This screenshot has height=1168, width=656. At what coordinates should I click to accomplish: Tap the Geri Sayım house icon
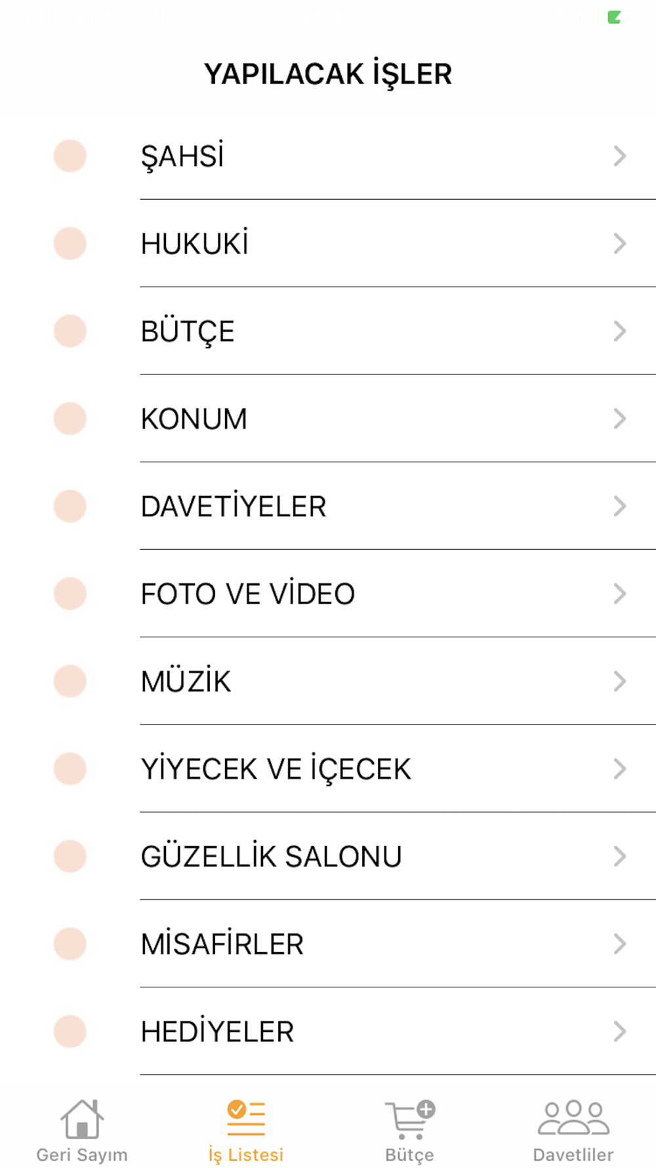(x=82, y=1119)
